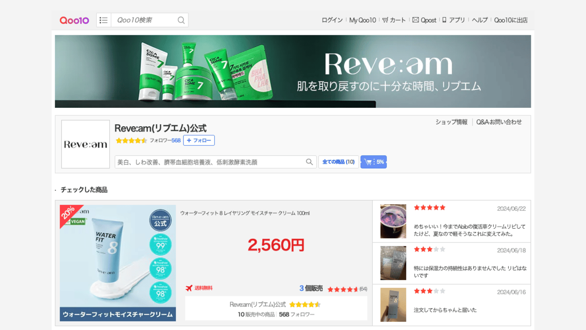Open ショップ情報 link
586x330 pixels.
[451, 122]
